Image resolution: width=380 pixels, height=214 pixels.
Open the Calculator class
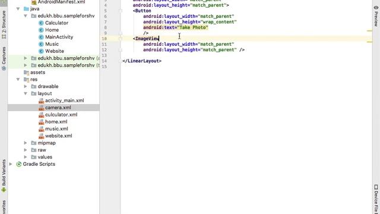56,23
